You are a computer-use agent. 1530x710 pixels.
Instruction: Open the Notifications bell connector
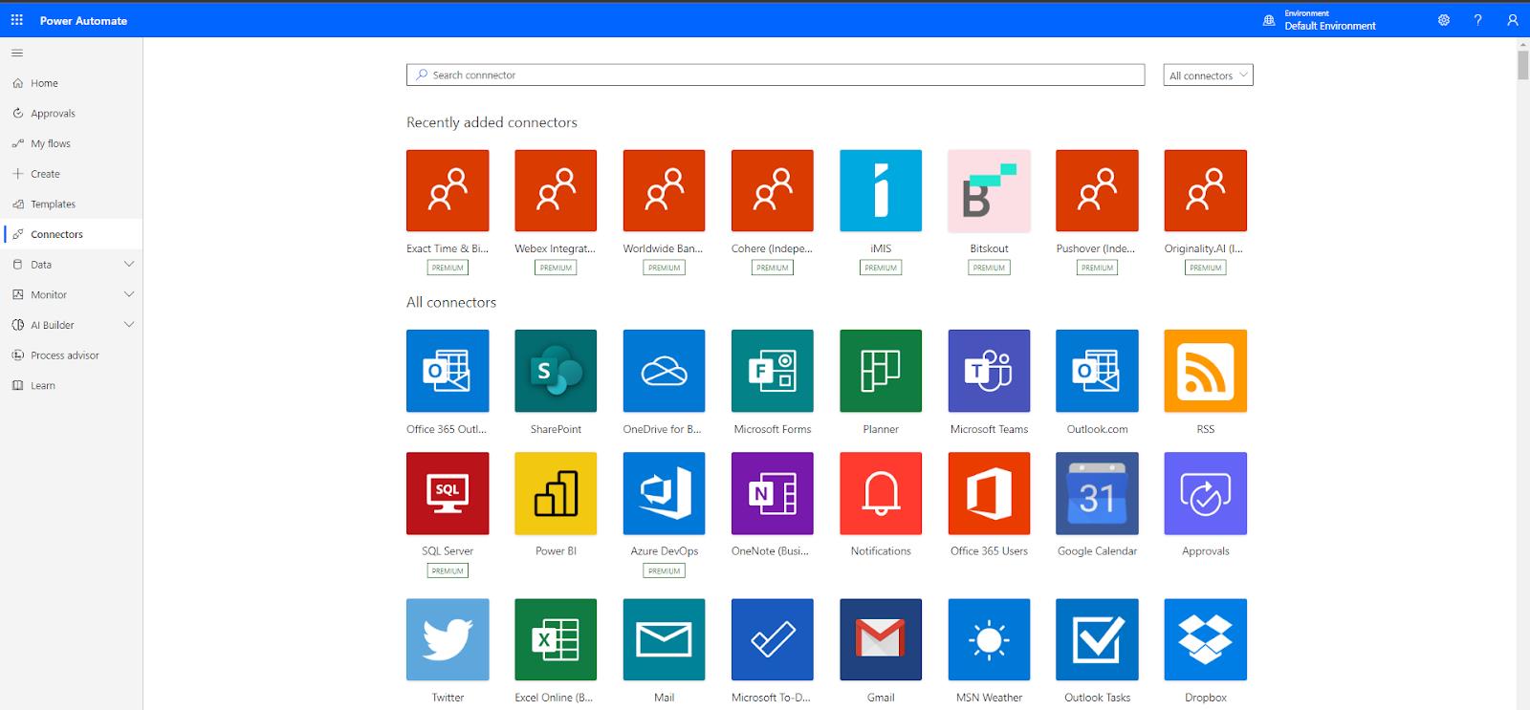coord(881,493)
